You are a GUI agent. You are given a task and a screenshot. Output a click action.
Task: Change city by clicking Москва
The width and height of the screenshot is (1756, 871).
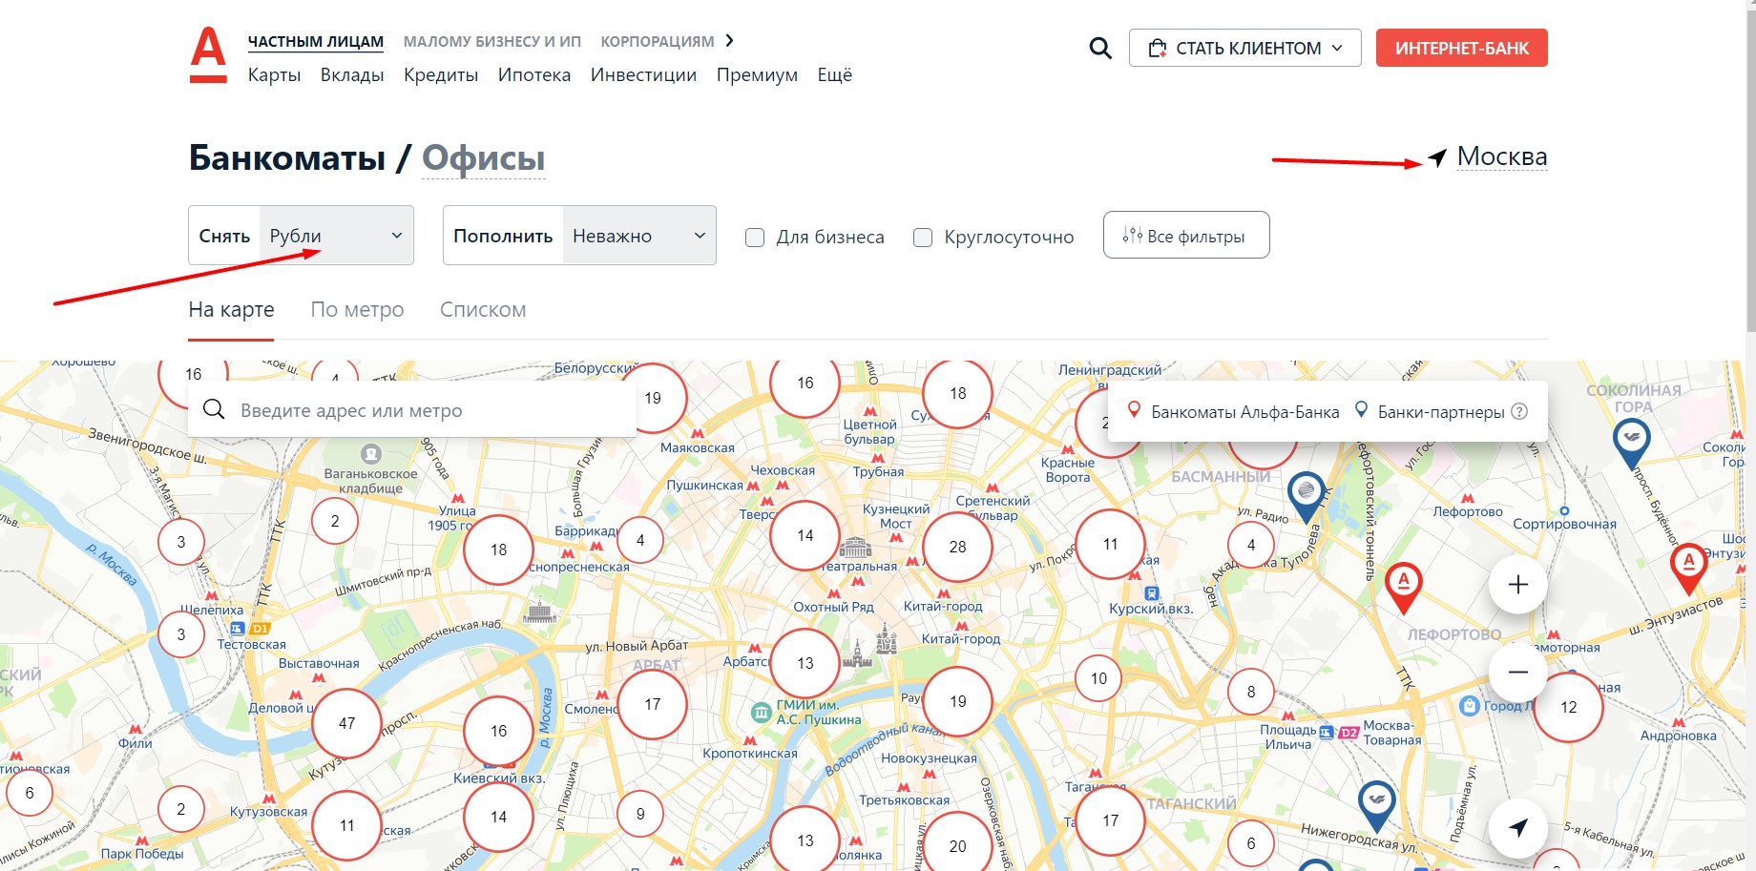pos(1502,156)
